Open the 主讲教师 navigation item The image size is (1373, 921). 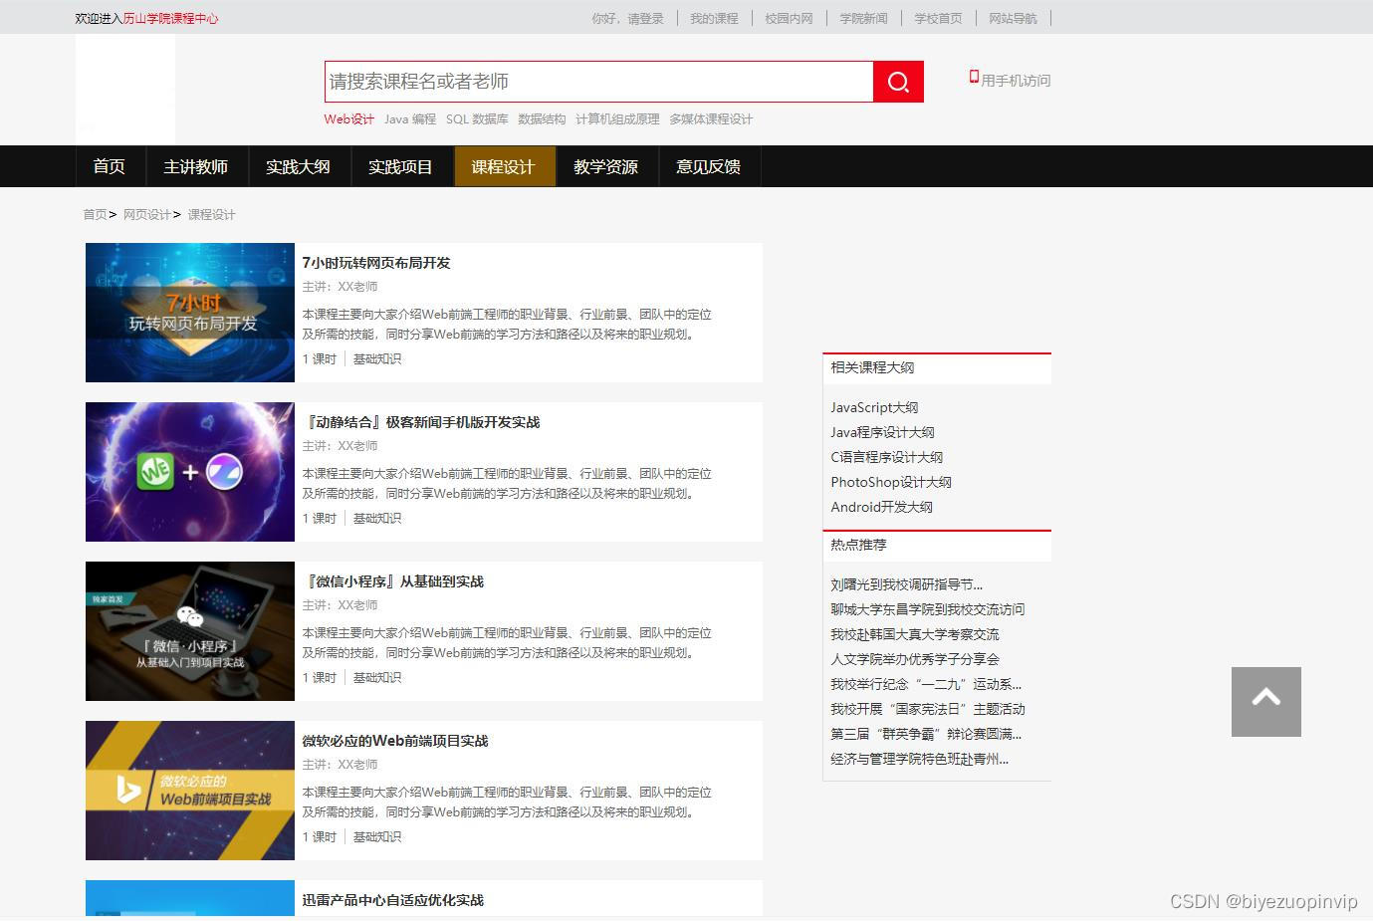click(x=196, y=166)
